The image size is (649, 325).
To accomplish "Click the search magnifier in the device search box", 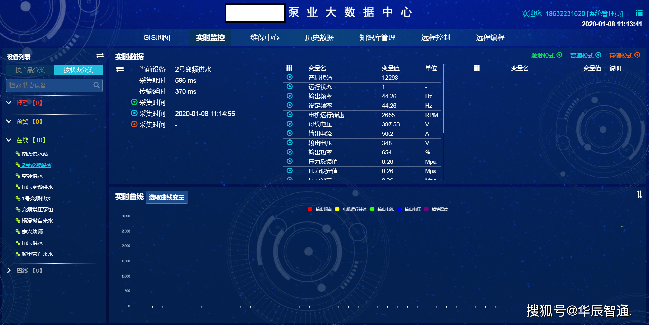I will point(97,85).
